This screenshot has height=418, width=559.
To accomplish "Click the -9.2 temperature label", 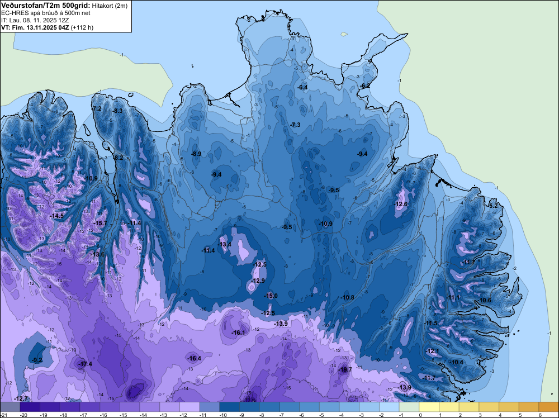I will point(37,360).
